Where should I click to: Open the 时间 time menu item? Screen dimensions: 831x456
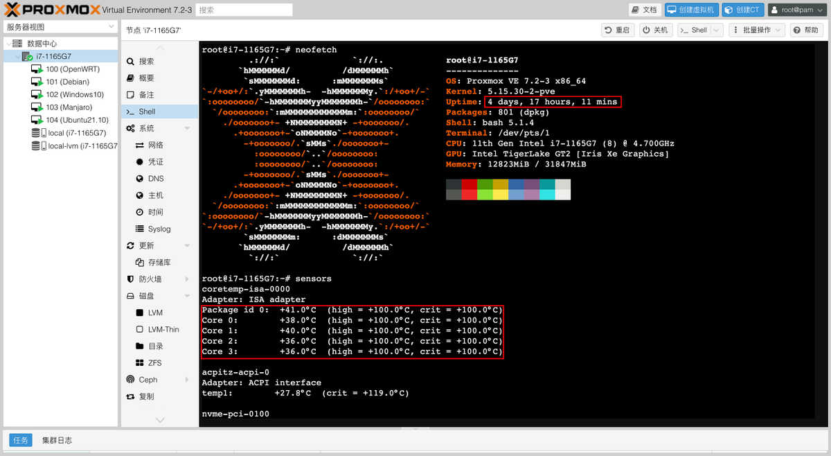pos(159,212)
